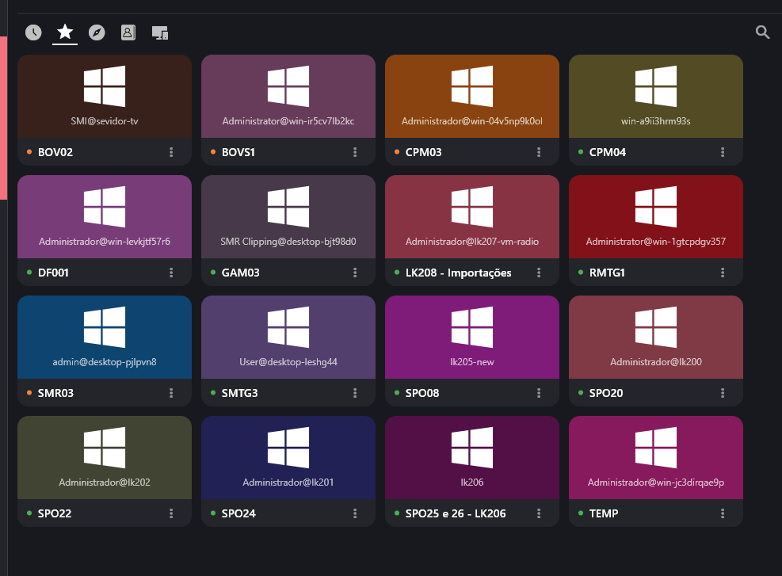Click the SPO22 session name
Image resolution: width=782 pixels, height=576 pixels.
55,513
